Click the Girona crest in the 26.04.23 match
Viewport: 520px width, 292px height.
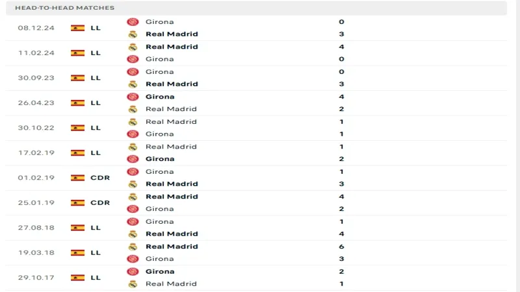tap(133, 97)
